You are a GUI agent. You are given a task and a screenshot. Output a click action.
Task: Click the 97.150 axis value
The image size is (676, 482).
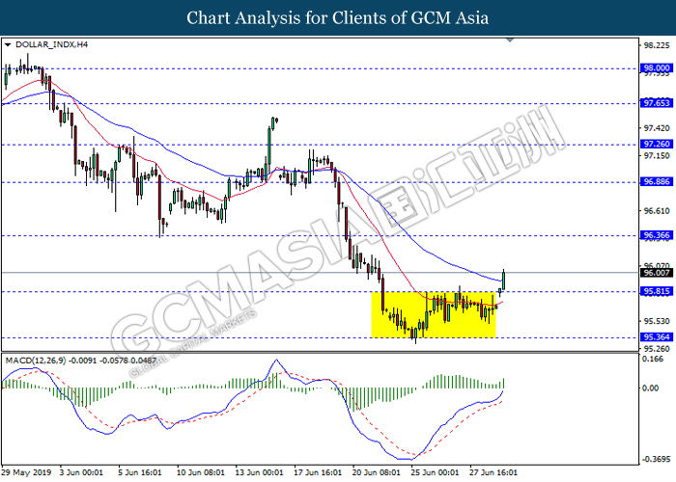(x=657, y=155)
